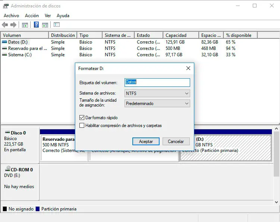Minimize the Administración de discos window

click(238, 6)
